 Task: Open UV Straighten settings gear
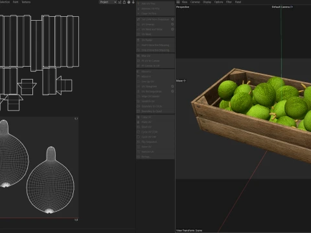(172, 87)
